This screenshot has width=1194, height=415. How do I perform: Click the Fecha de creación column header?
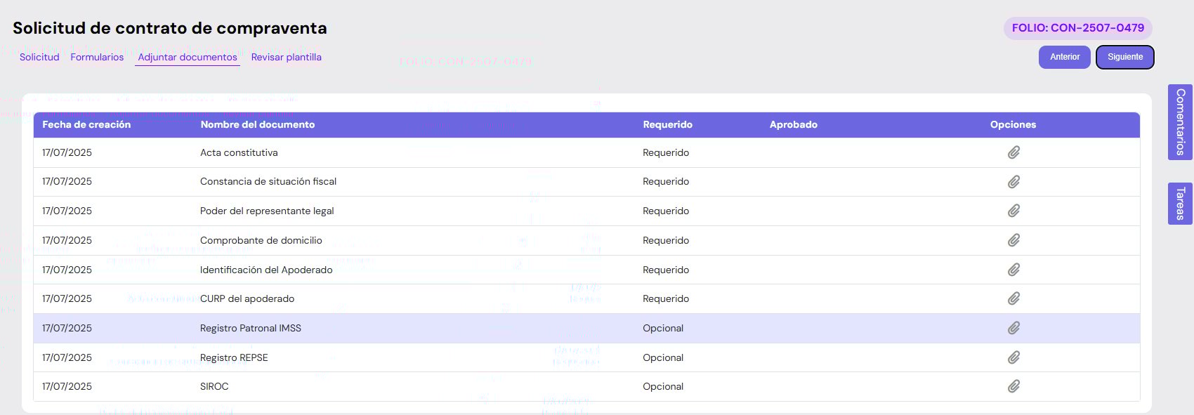pos(86,124)
